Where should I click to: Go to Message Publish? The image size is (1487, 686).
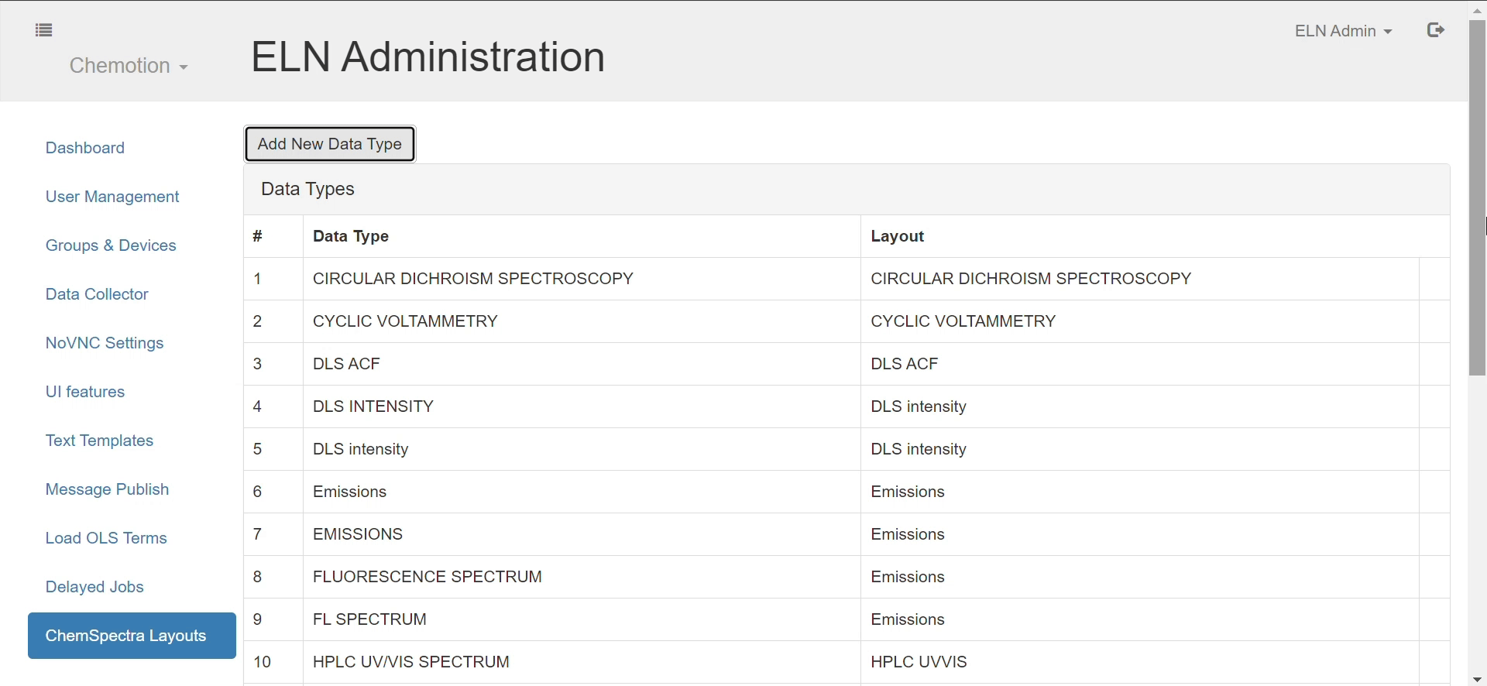point(107,489)
